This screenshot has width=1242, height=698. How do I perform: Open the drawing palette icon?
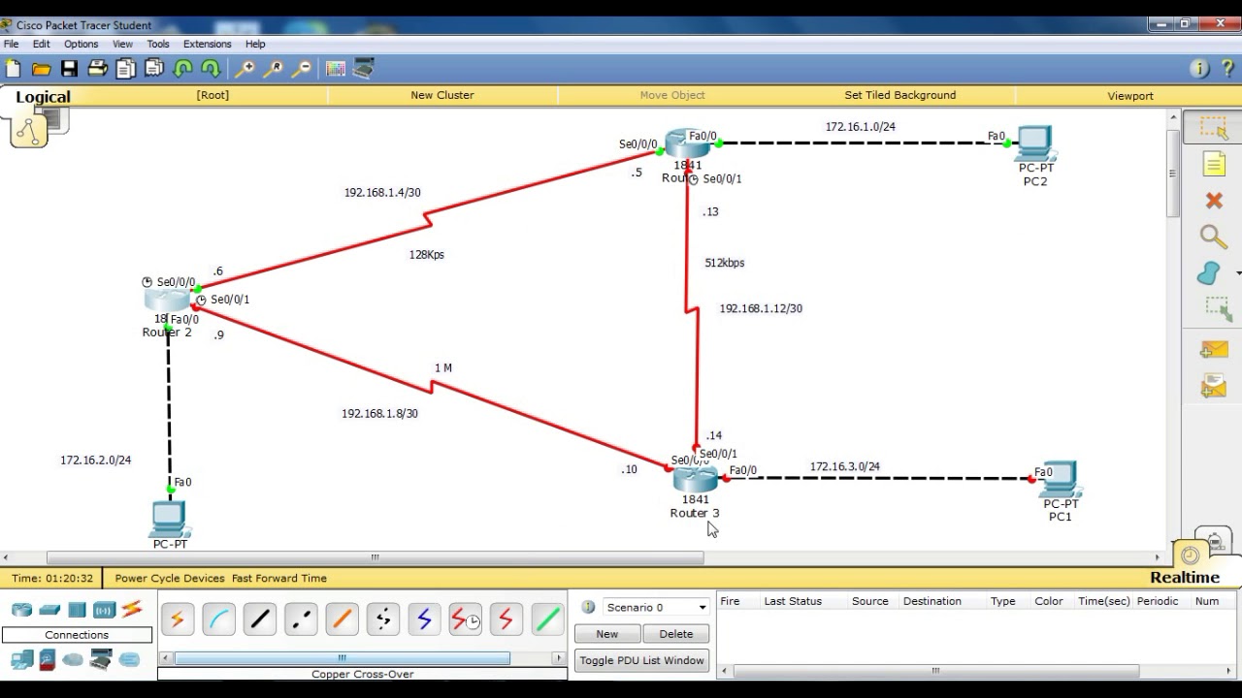336,69
